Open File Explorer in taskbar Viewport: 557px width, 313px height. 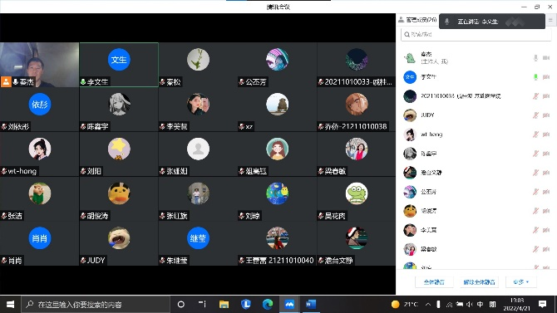pos(224,305)
